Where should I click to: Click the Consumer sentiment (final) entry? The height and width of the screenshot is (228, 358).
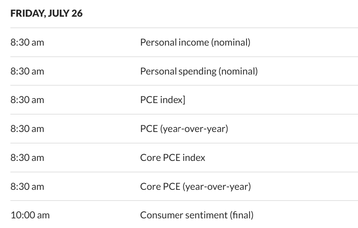tap(195, 215)
